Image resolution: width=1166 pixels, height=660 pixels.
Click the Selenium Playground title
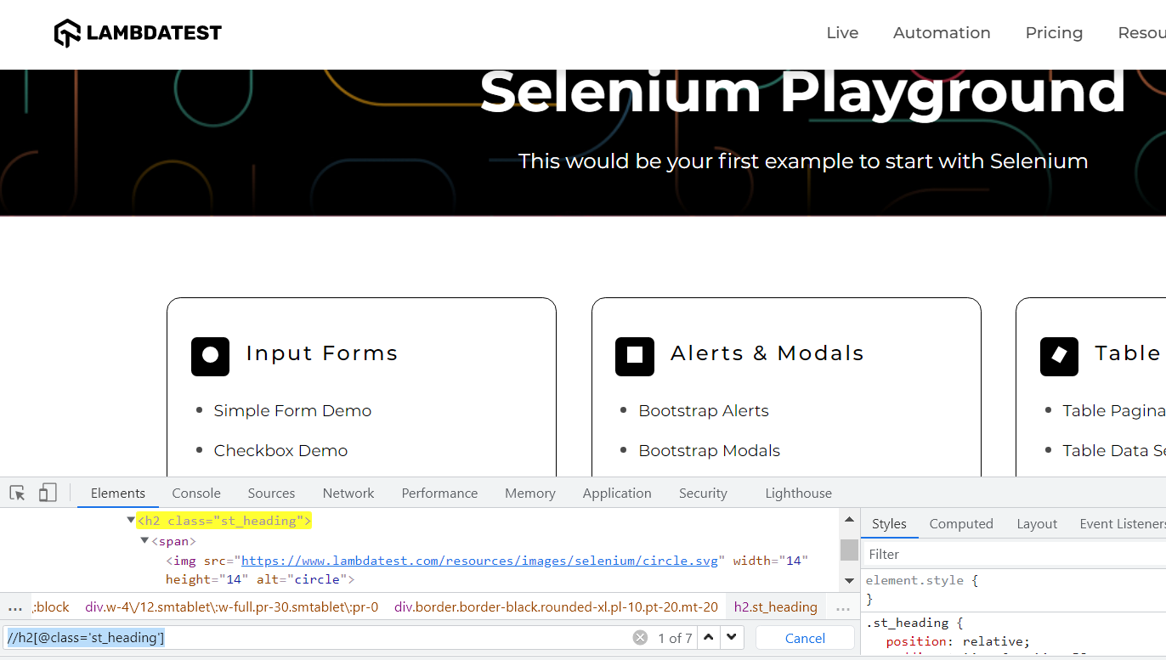[x=803, y=92]
